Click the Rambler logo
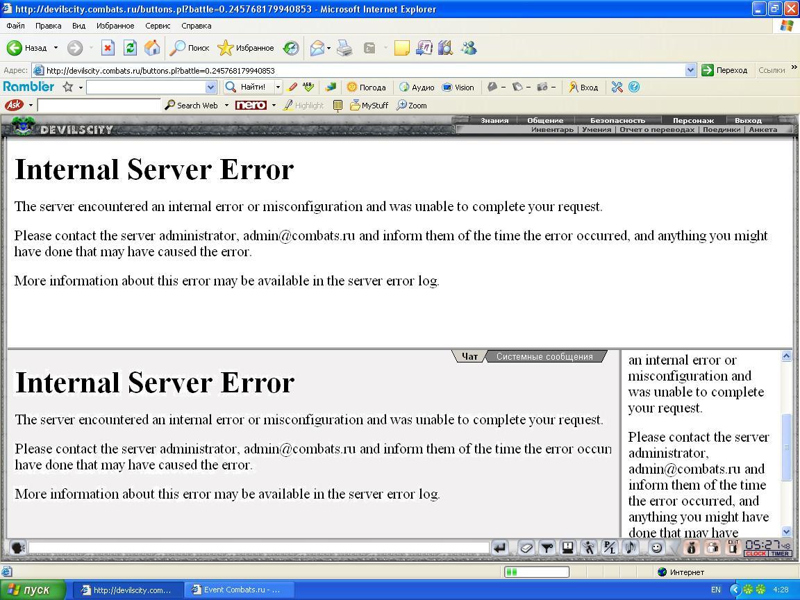 coord(28,87)
